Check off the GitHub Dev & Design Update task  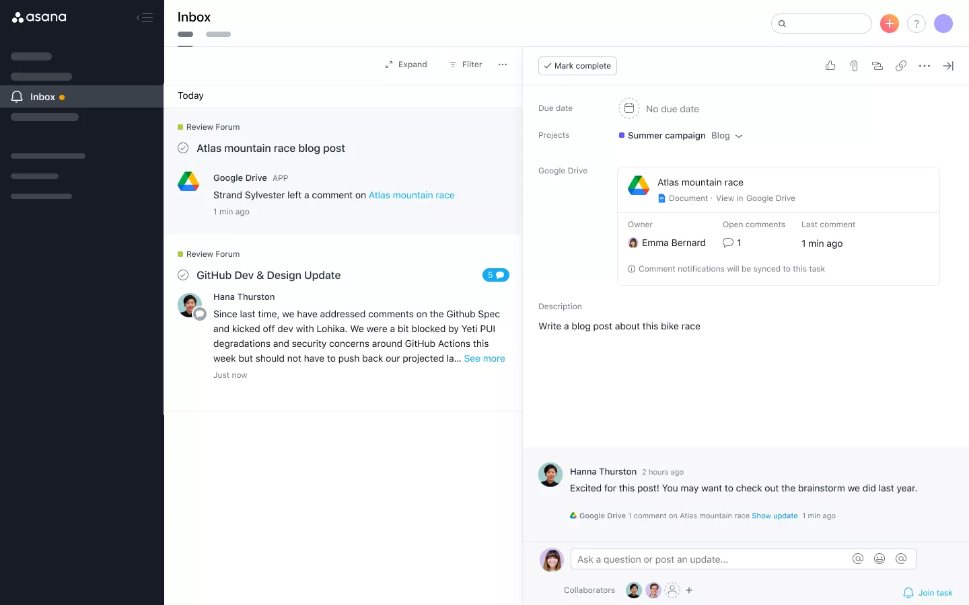coord(183,275)
